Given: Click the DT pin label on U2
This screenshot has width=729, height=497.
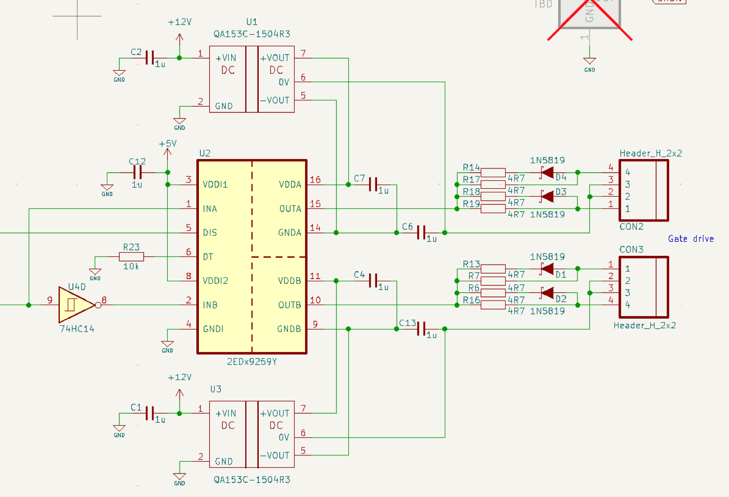Looking at the screenshot, I should tap(208, 257).
